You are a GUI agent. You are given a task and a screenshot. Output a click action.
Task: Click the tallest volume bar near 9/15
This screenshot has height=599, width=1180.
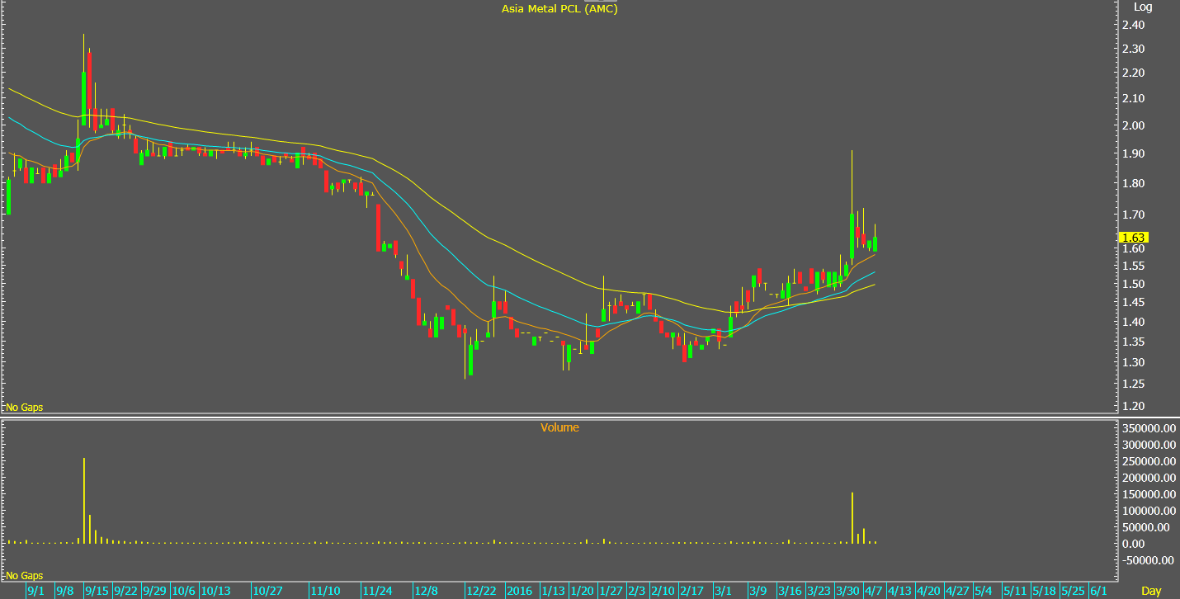coord(84,501)
